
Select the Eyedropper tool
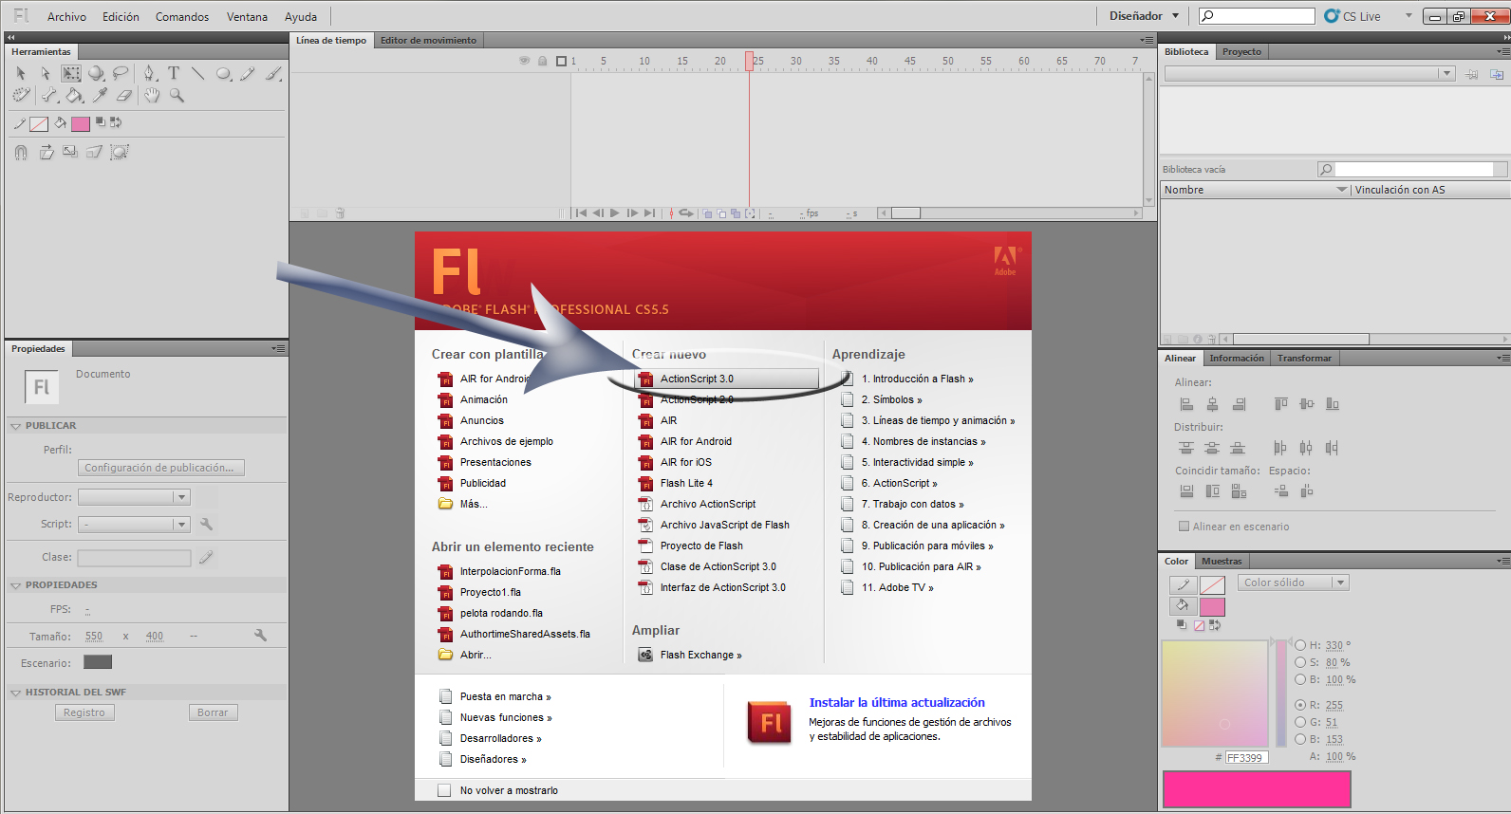point(100,95)
